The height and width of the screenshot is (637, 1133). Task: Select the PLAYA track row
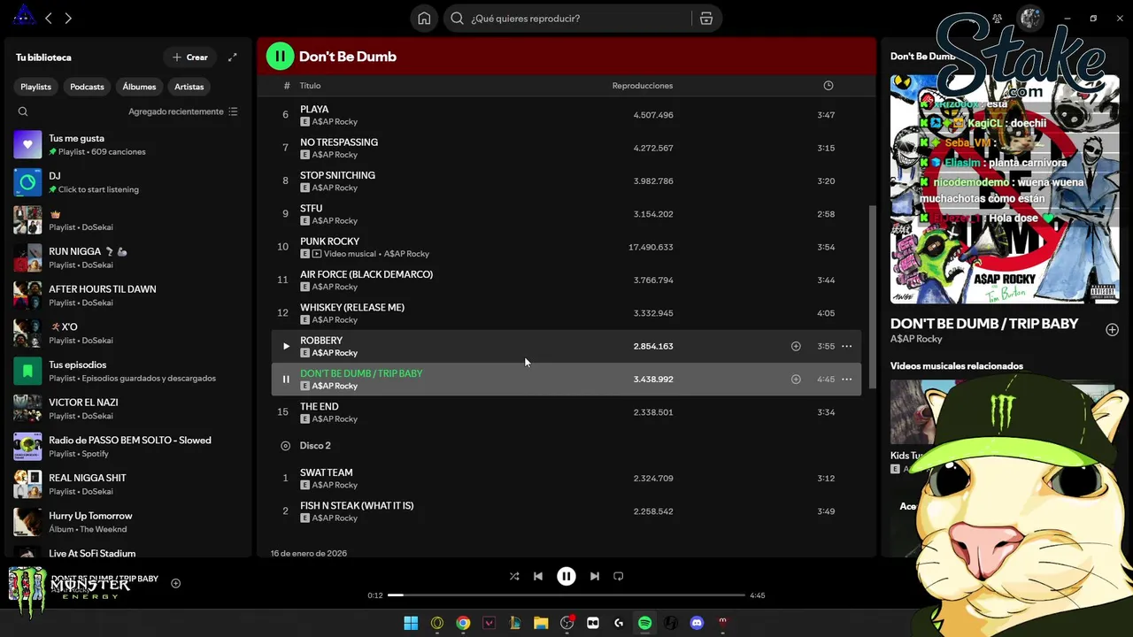click(x=566, y=115)
